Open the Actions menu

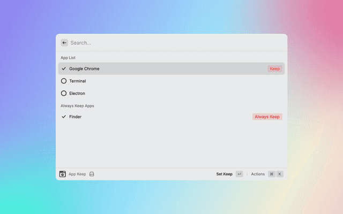pyautogui.click(x=258, y=174)
